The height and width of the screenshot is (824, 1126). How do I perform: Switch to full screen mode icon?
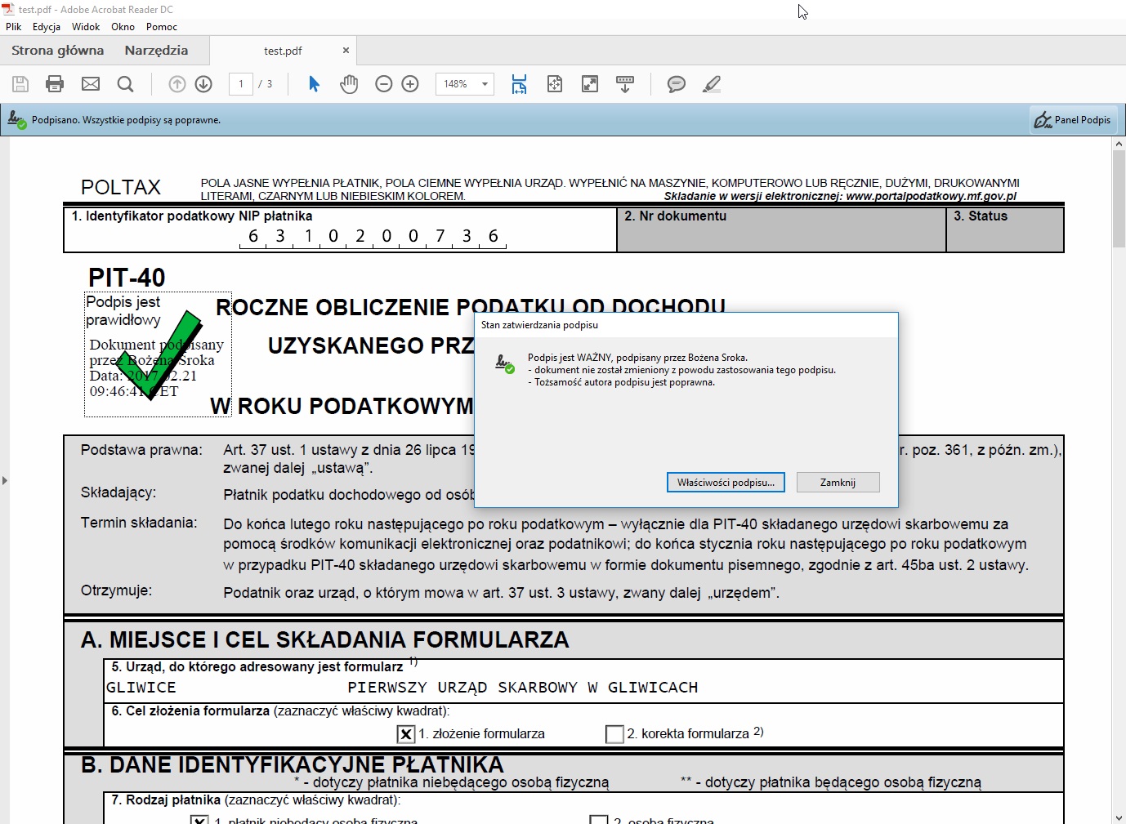click(x=590, y=83)
